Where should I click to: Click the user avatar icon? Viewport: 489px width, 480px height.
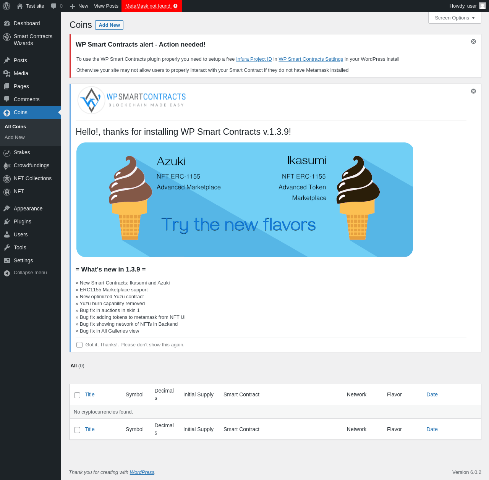[x=483, y=6]
